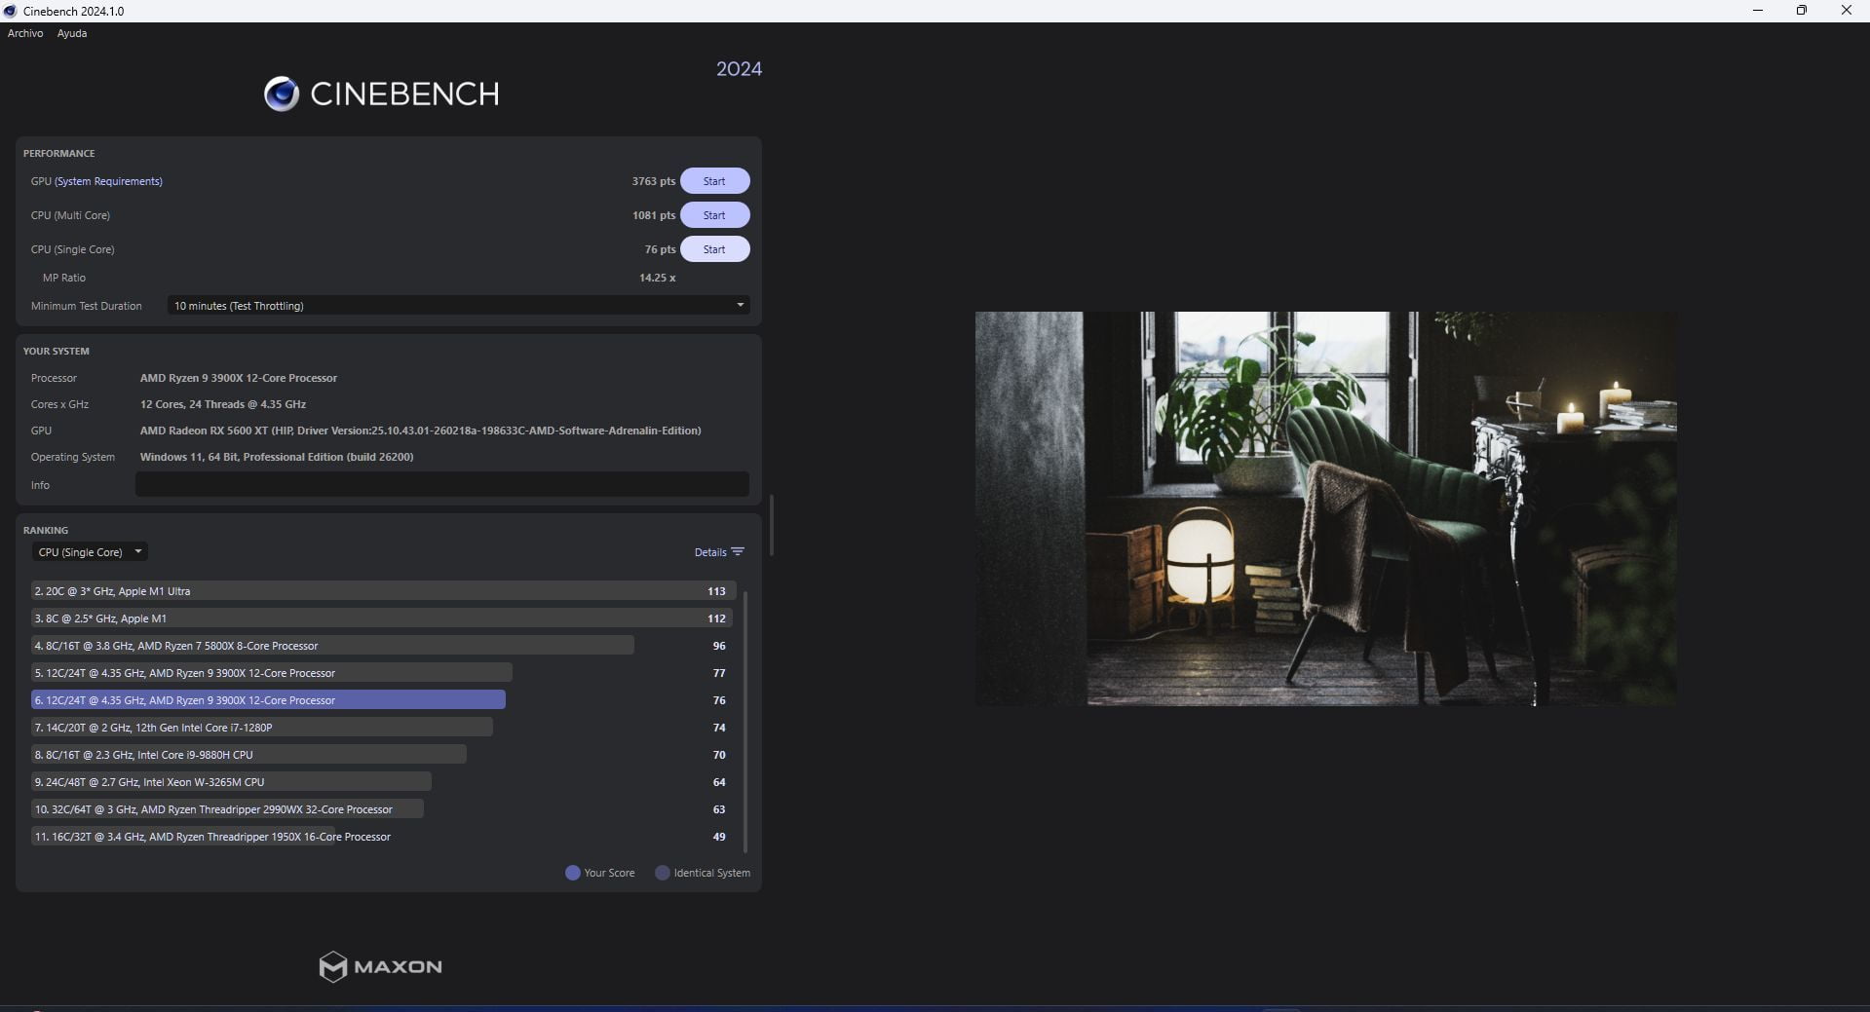This screenshot has width=1870, height=1012.
Task: Start the CPU Multi Core test
Action: pos(714,215)
